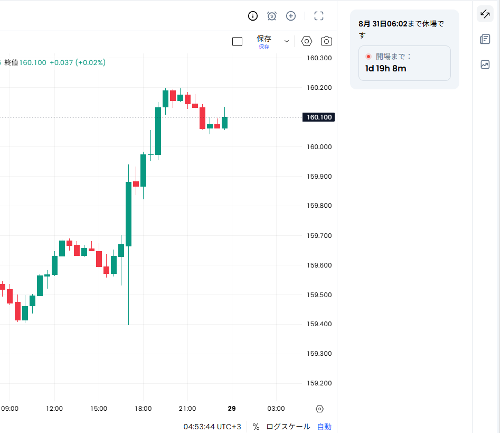Toggle percent scale mode
Image resolution: width=501 pixels, height=433 pixels.
point(256,427)
